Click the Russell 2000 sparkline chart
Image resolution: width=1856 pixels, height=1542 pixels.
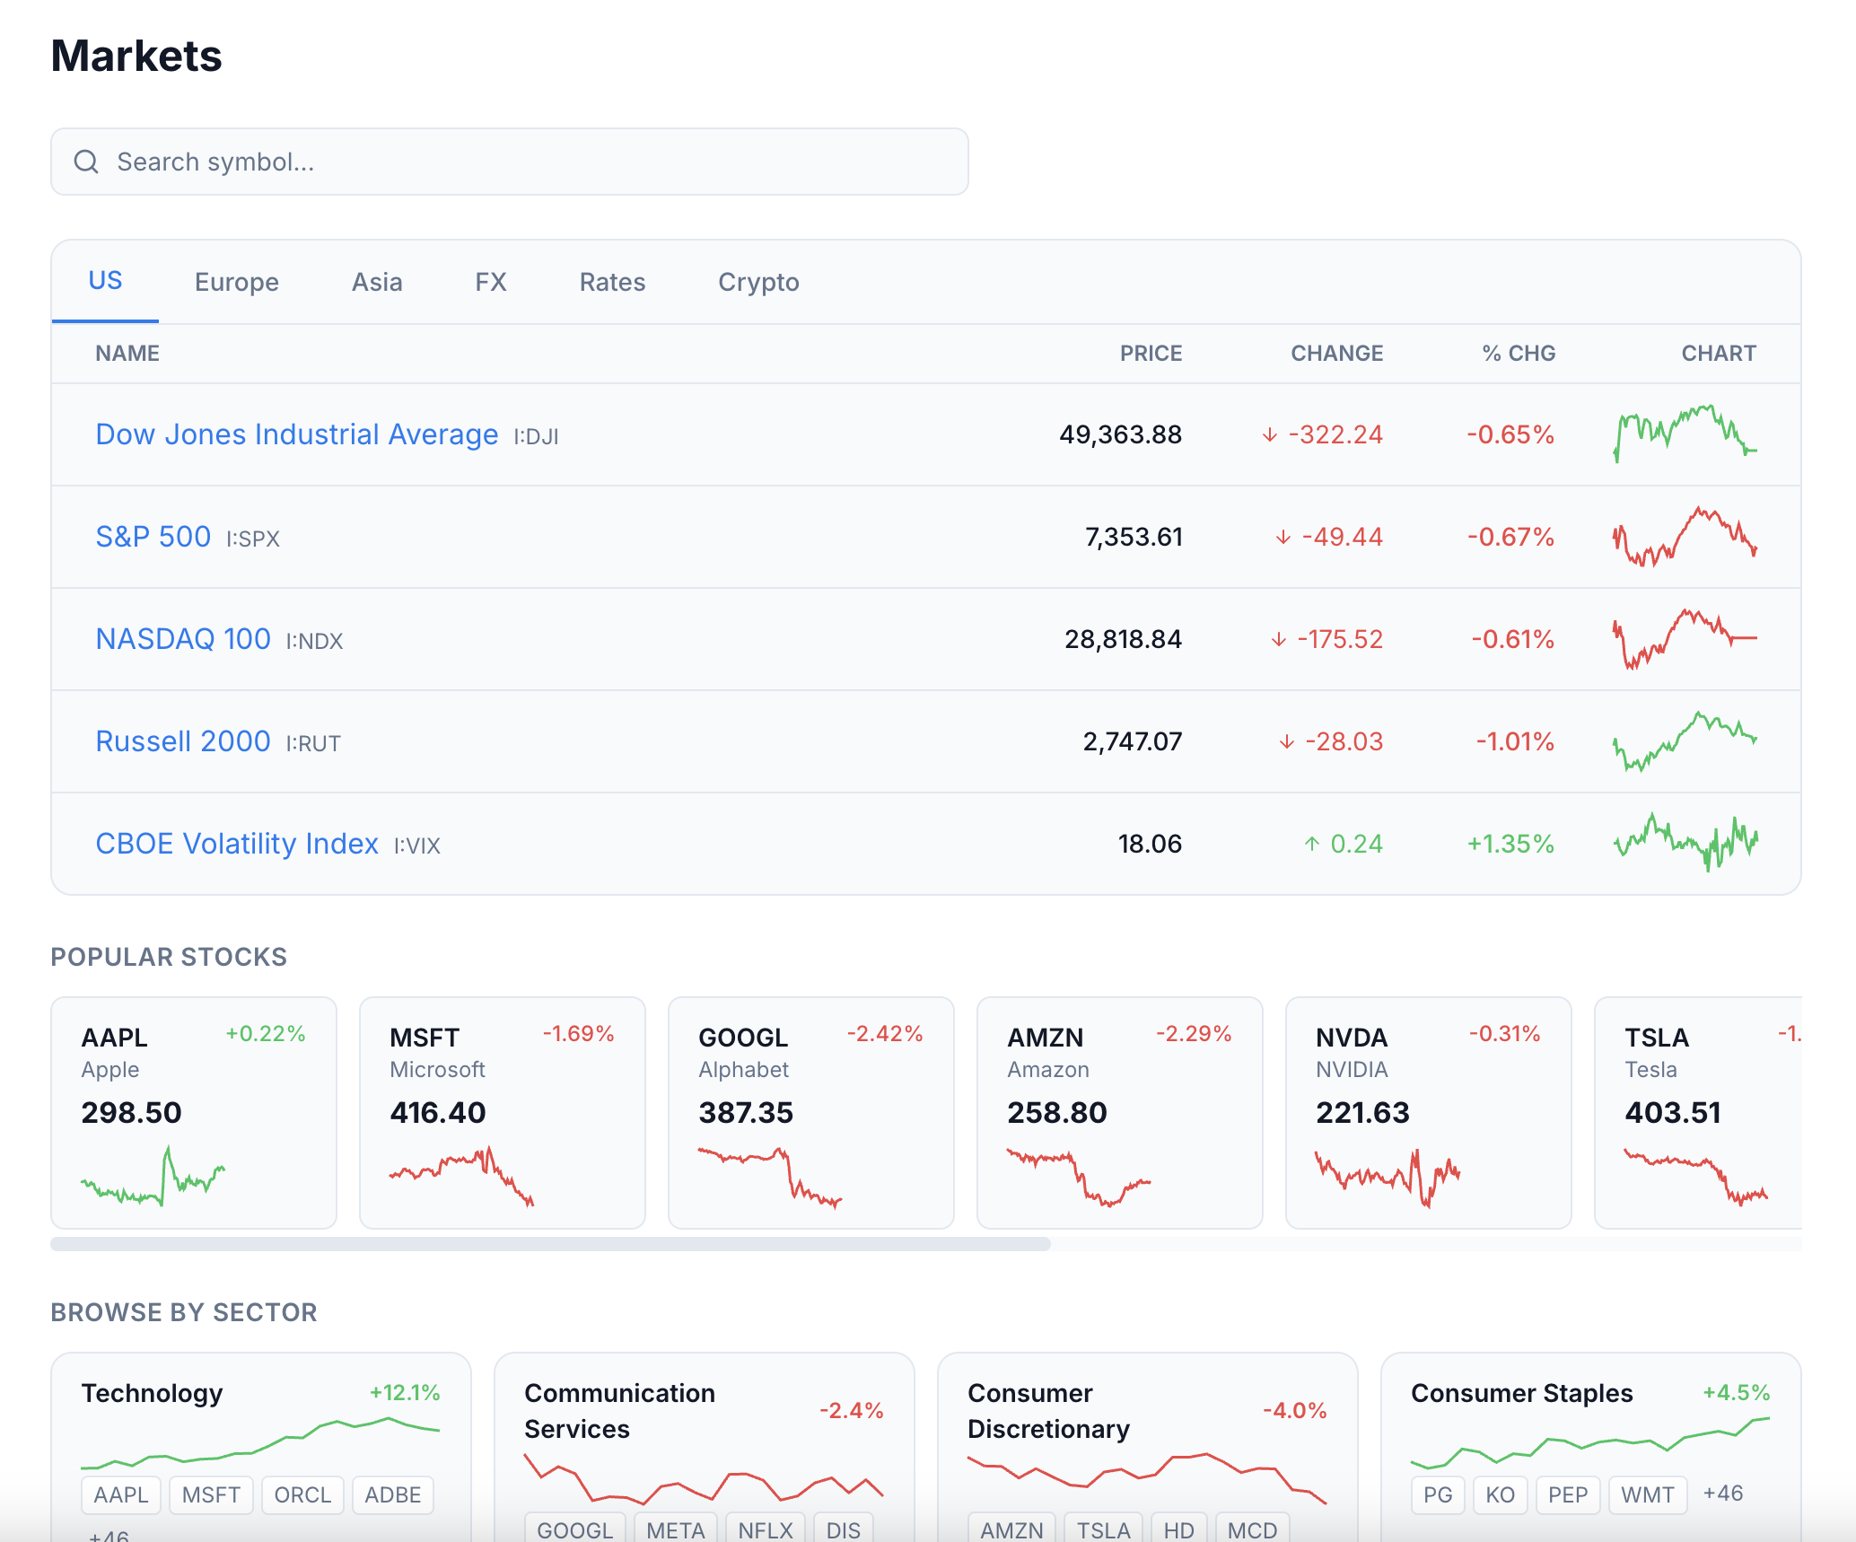pyautogui.click(x=1685, y=741)
